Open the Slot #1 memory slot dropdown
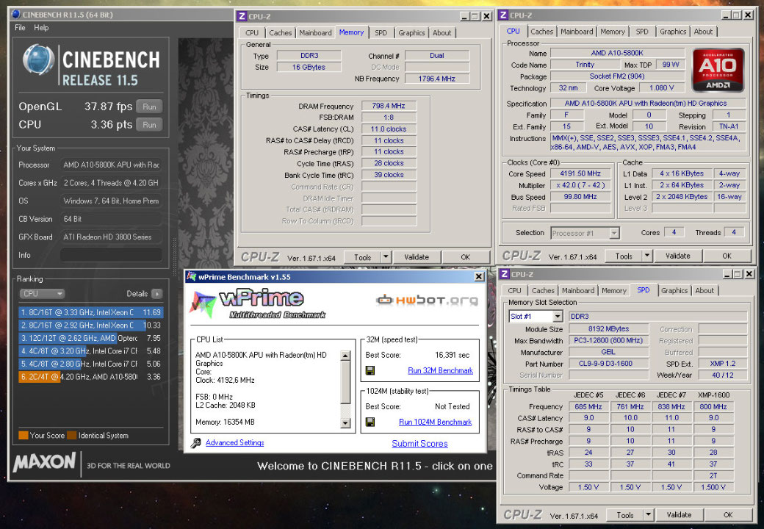The image size is (764, 529). coord(558,316)
